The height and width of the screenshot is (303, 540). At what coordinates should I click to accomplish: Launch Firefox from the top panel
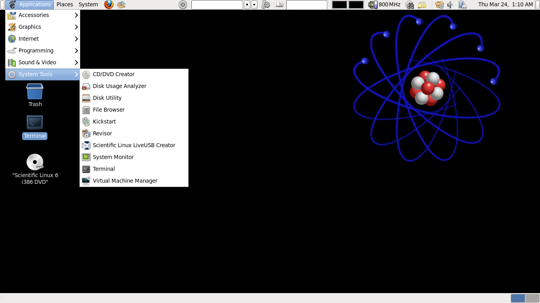point(108,4)
